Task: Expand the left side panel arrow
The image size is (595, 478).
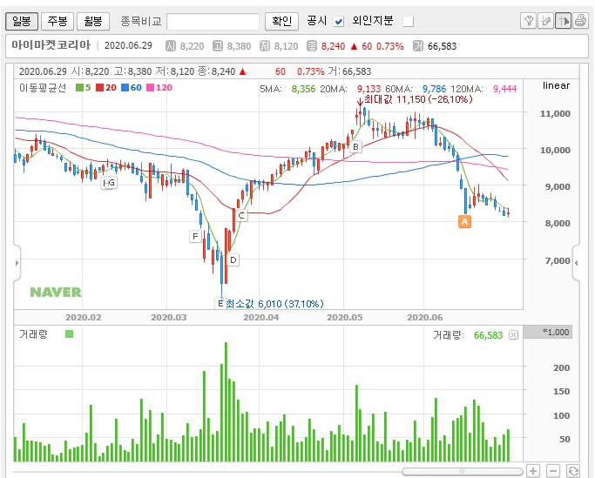Action: click(x=17, y=263)
